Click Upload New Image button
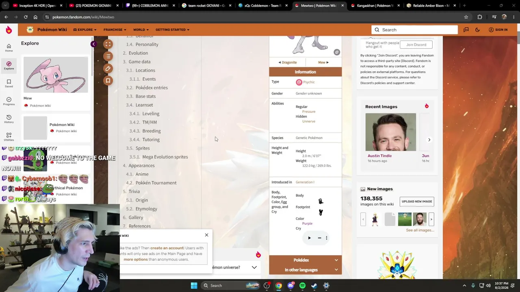The image size is (520, 292). click(416, 202)
